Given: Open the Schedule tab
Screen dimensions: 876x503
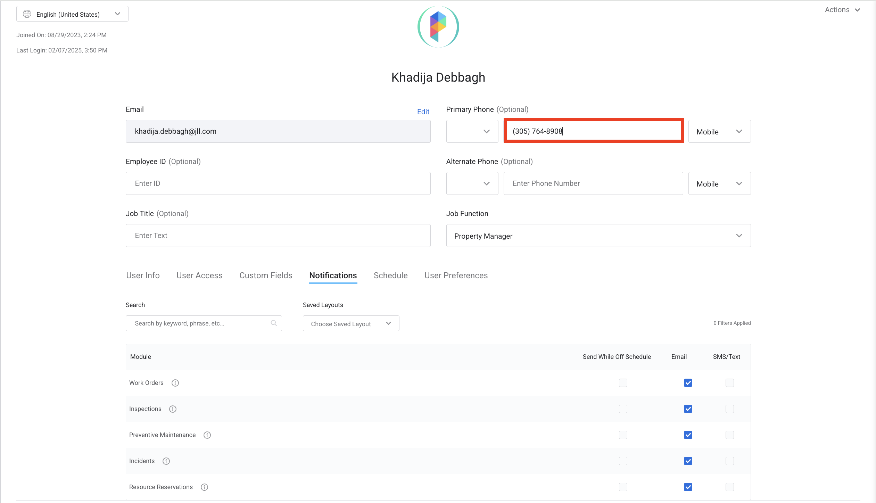Looking at the screenshot, I should pos(390,275).
